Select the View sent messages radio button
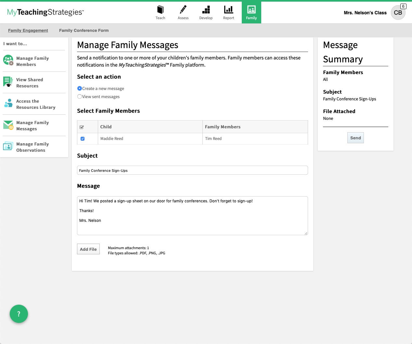Image resolution: width=412 pixels, height=344 pixels. 80,96
